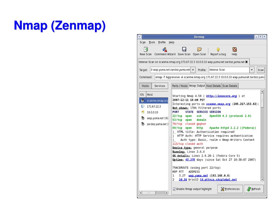Click the 10.pltnca.sbcglobal.net link
274x205 pixels.
[218, 180]
